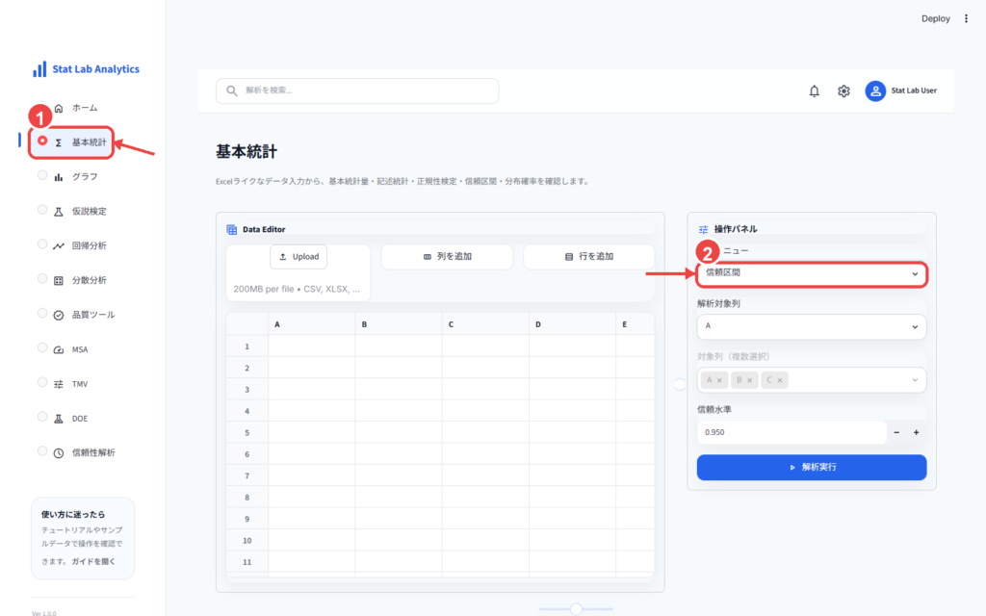This screenshot has height=616, width=986.
Task: Remove tag C from 対象列 multiselect
Action: 780,380
